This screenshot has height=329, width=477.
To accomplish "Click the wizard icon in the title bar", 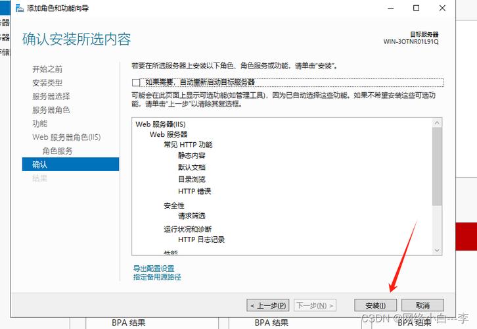I will [x=20, y=8].
